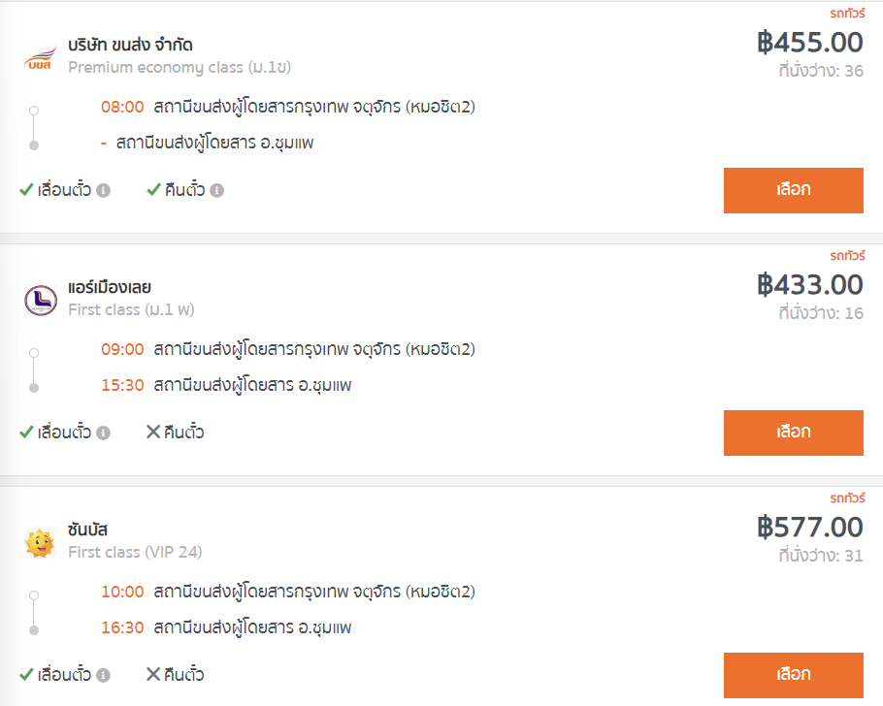Viewport: 883px width, 706px height.
Task: Click the บริษัท ขนส่ง จำกัด operator name
Action: (130, 45)
